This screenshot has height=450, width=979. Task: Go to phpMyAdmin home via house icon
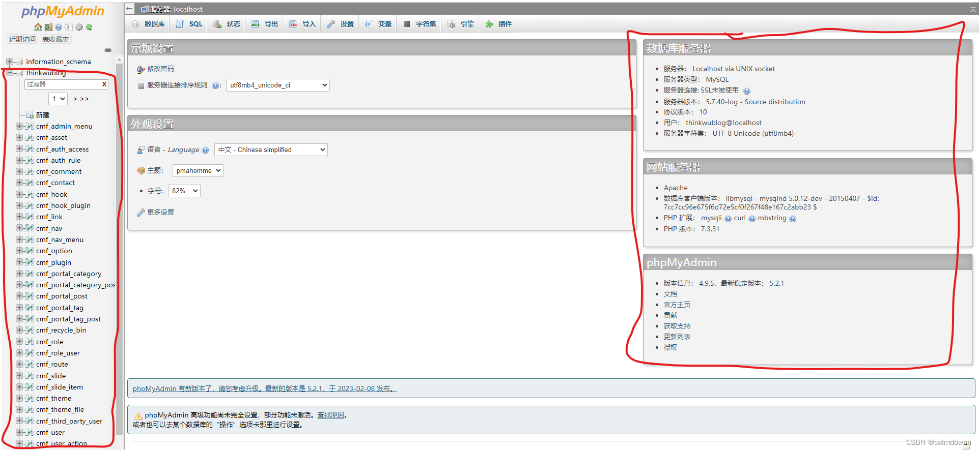coord(38,27)
